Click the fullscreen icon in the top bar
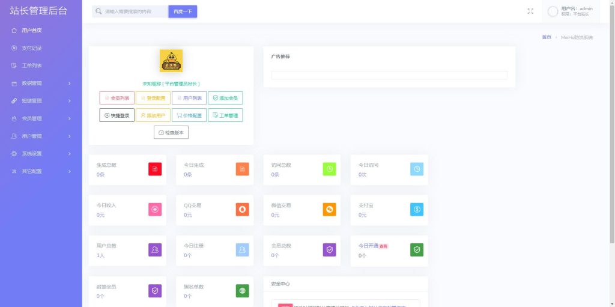 (531, 11)
